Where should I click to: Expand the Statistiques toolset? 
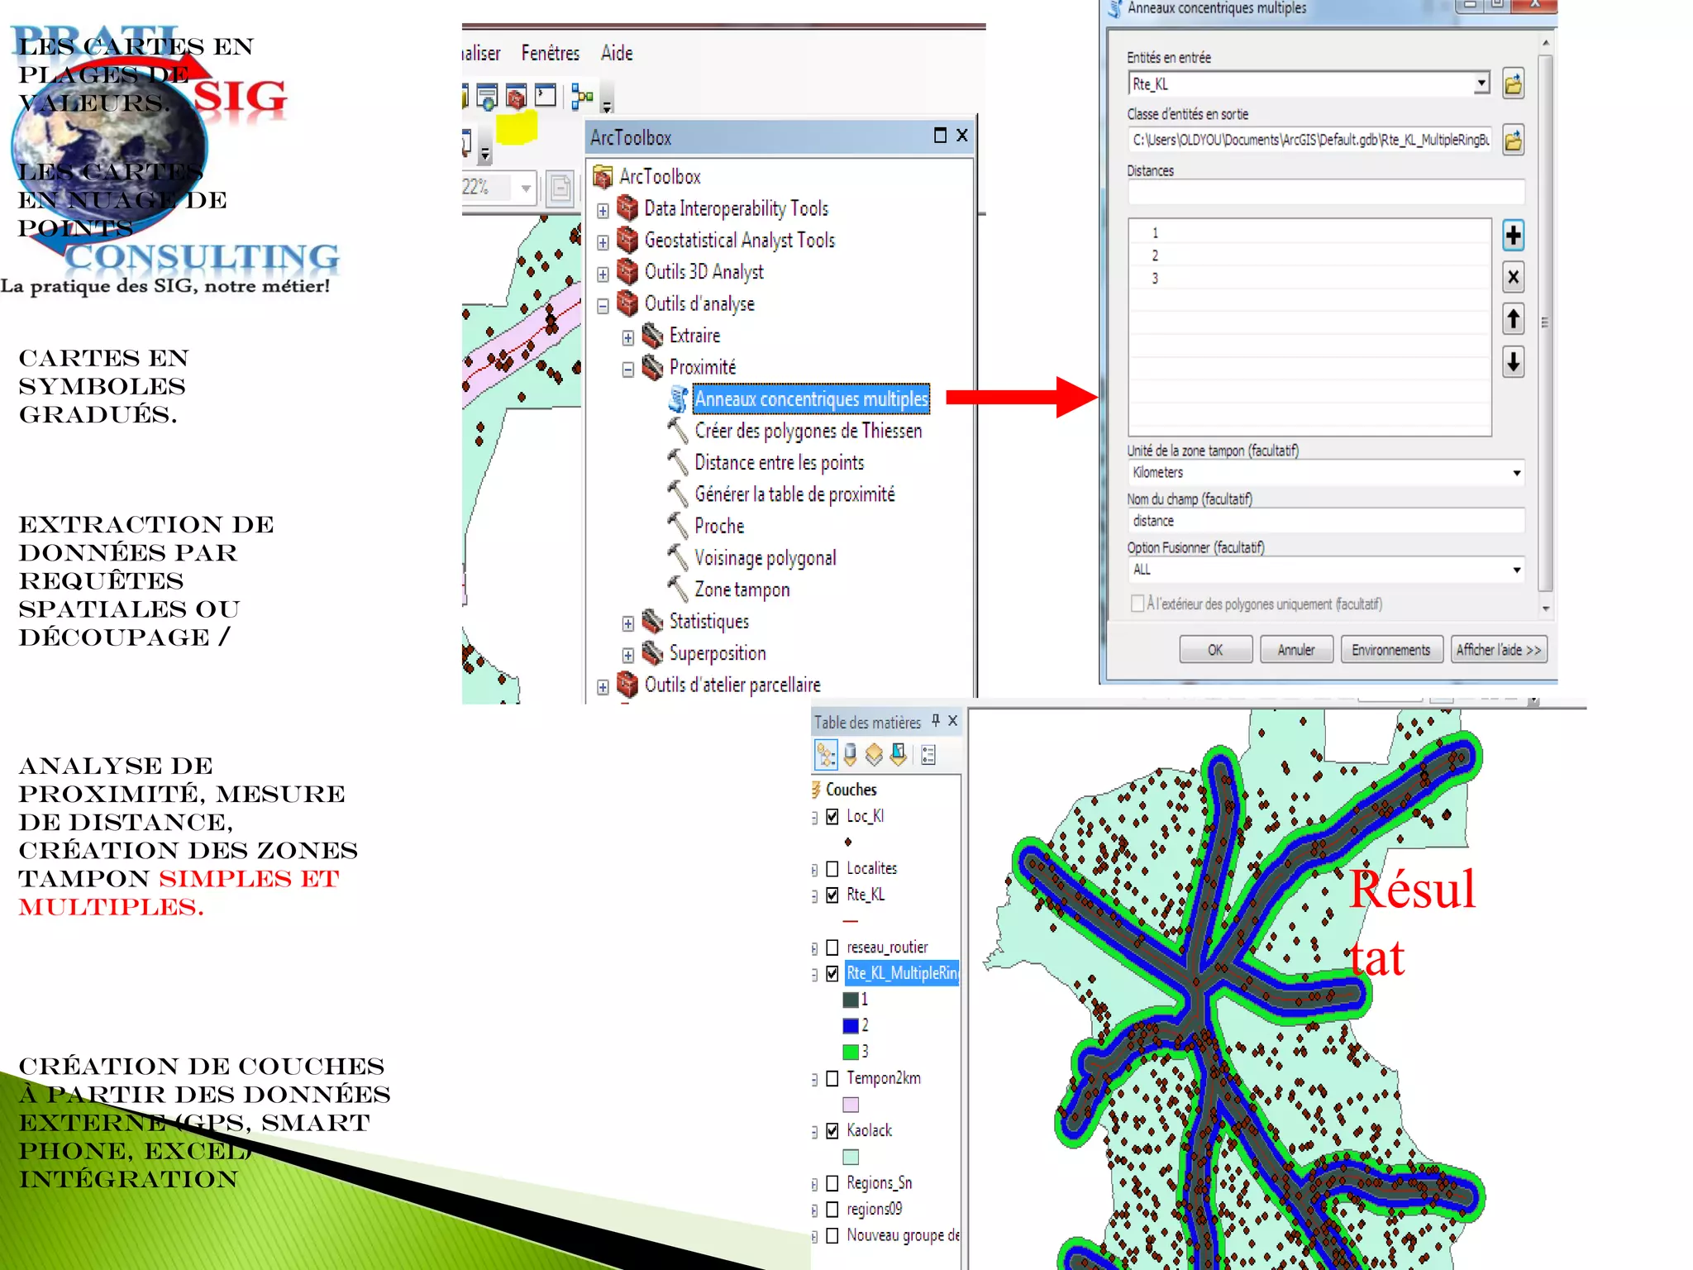628,623
